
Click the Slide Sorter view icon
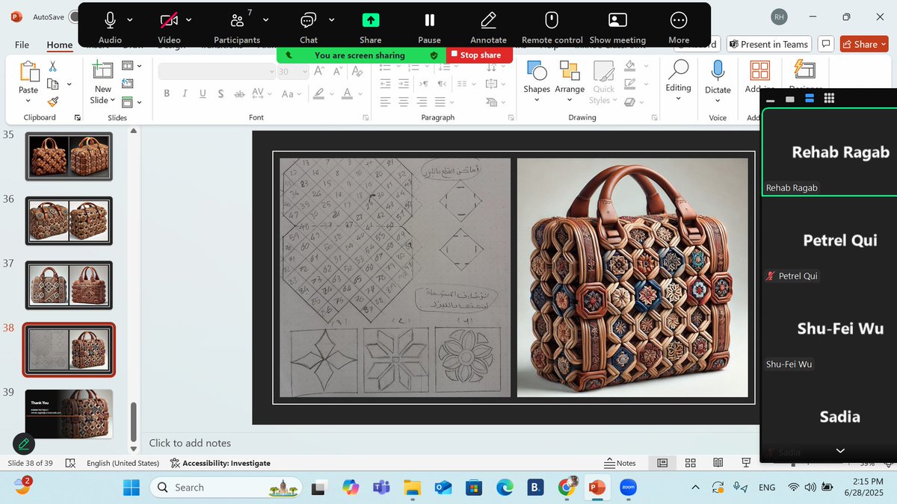click(691, 463)
